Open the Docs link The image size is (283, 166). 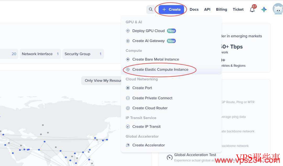[194, 9]
